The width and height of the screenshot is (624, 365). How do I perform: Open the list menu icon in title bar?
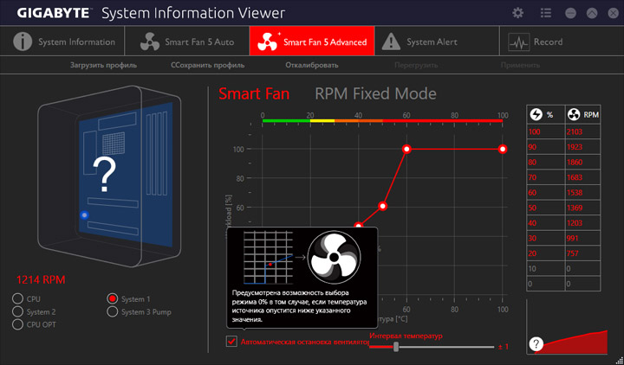pyautogui.click(x=546, y=13)
